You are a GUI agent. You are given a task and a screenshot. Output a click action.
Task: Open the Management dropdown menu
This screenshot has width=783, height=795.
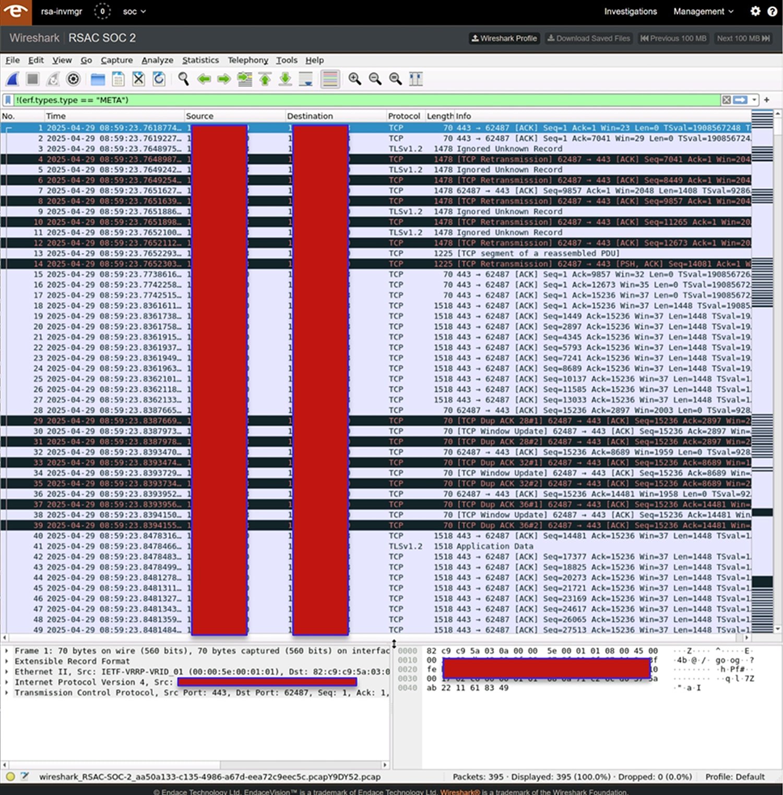pos(703,11)
